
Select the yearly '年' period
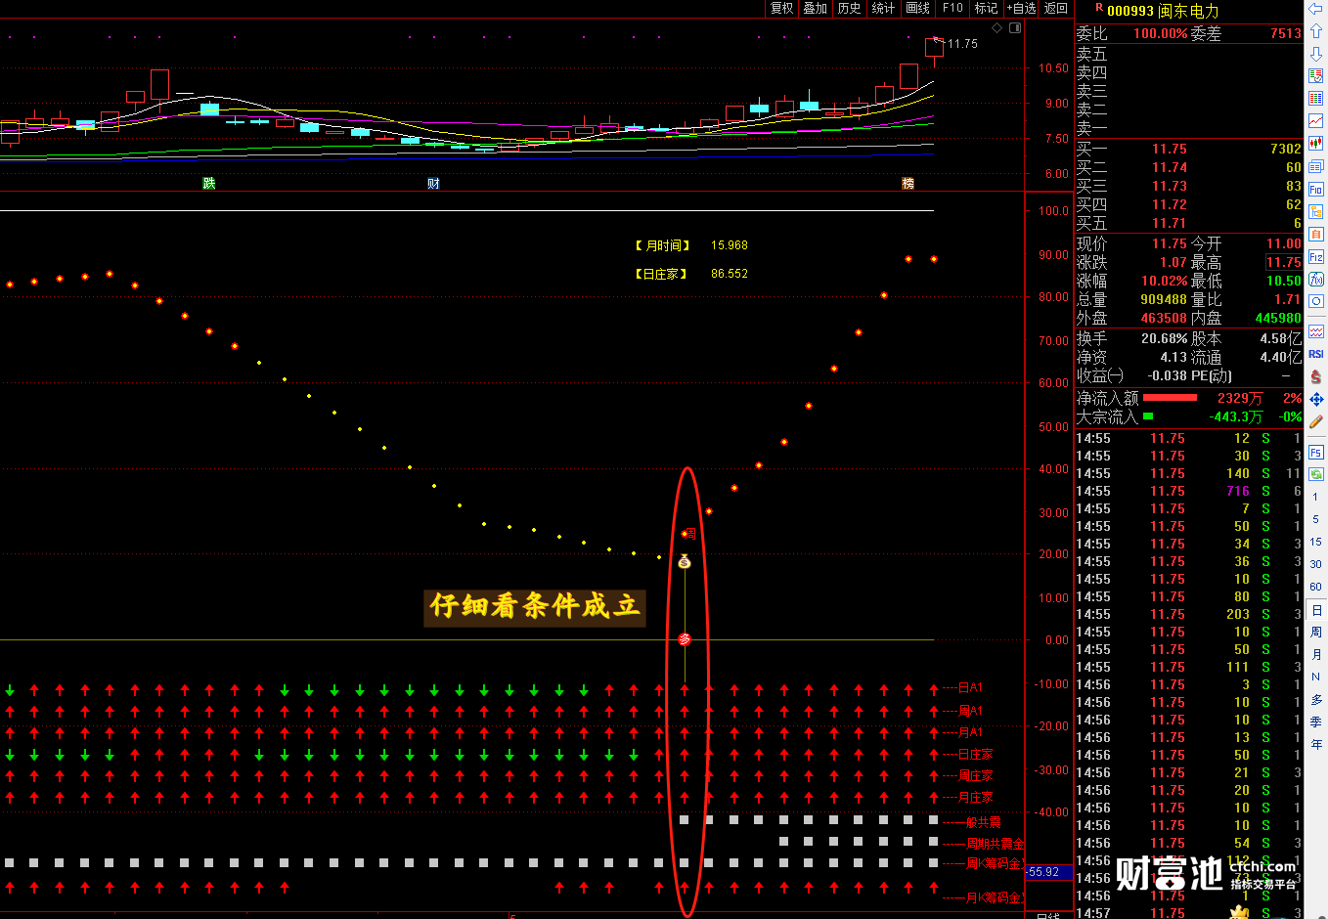pos(1316,744)
